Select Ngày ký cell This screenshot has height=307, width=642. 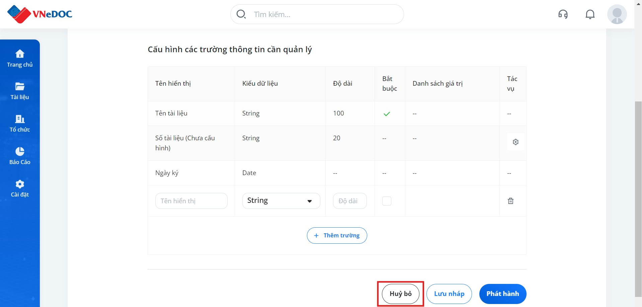pyautogui.click(x=191, y=173)
